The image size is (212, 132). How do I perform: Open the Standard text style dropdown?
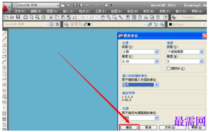tap(206, 17)
